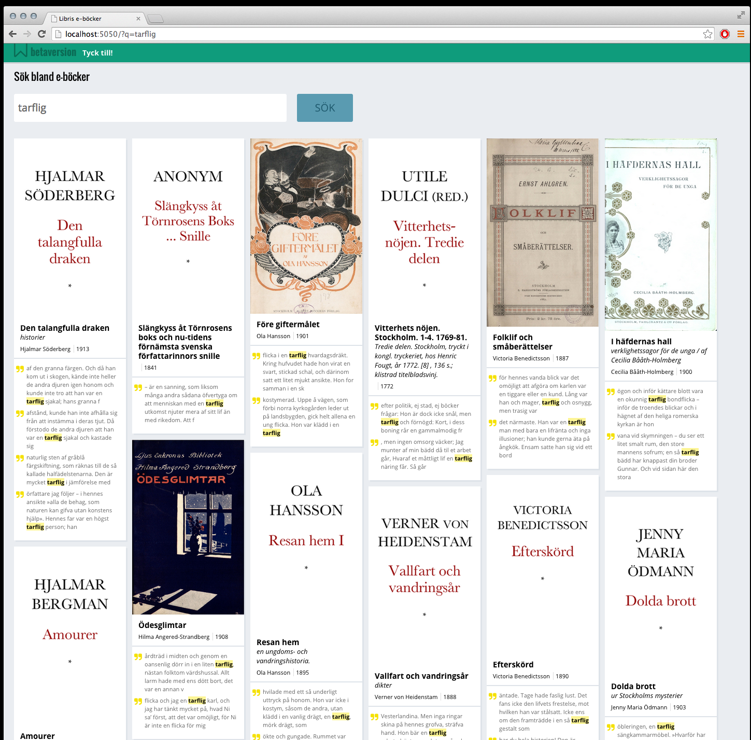This screenshot has width=751, height=740.
Task: Click author Victoria Benedictsson dated 1887
Action: pos(521,358)
